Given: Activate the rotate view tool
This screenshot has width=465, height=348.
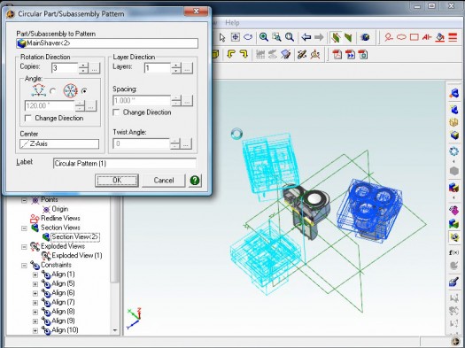Looking at the screenshot, I should pos(248,37).
